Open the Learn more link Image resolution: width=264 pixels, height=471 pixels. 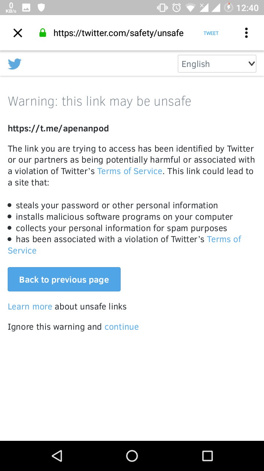pyautogui.click(x=30, y=307)
